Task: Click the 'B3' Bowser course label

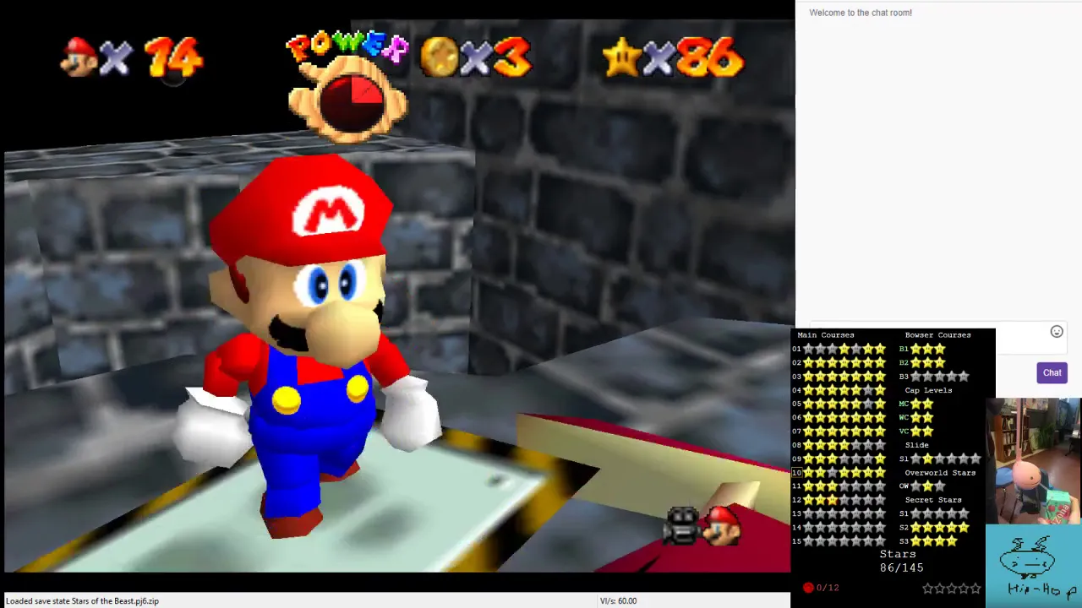Action: click(904, 377)
